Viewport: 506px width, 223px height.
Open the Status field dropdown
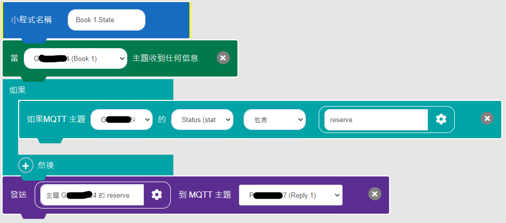point(202,120)
